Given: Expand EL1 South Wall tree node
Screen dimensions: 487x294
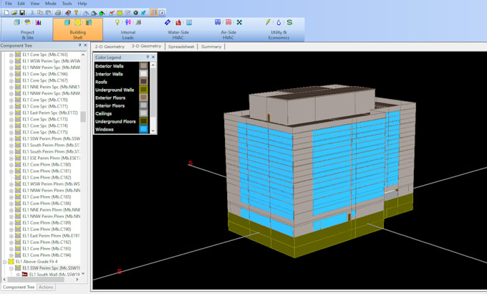Looking at the screenshot, I should click(x=18, y=275).
